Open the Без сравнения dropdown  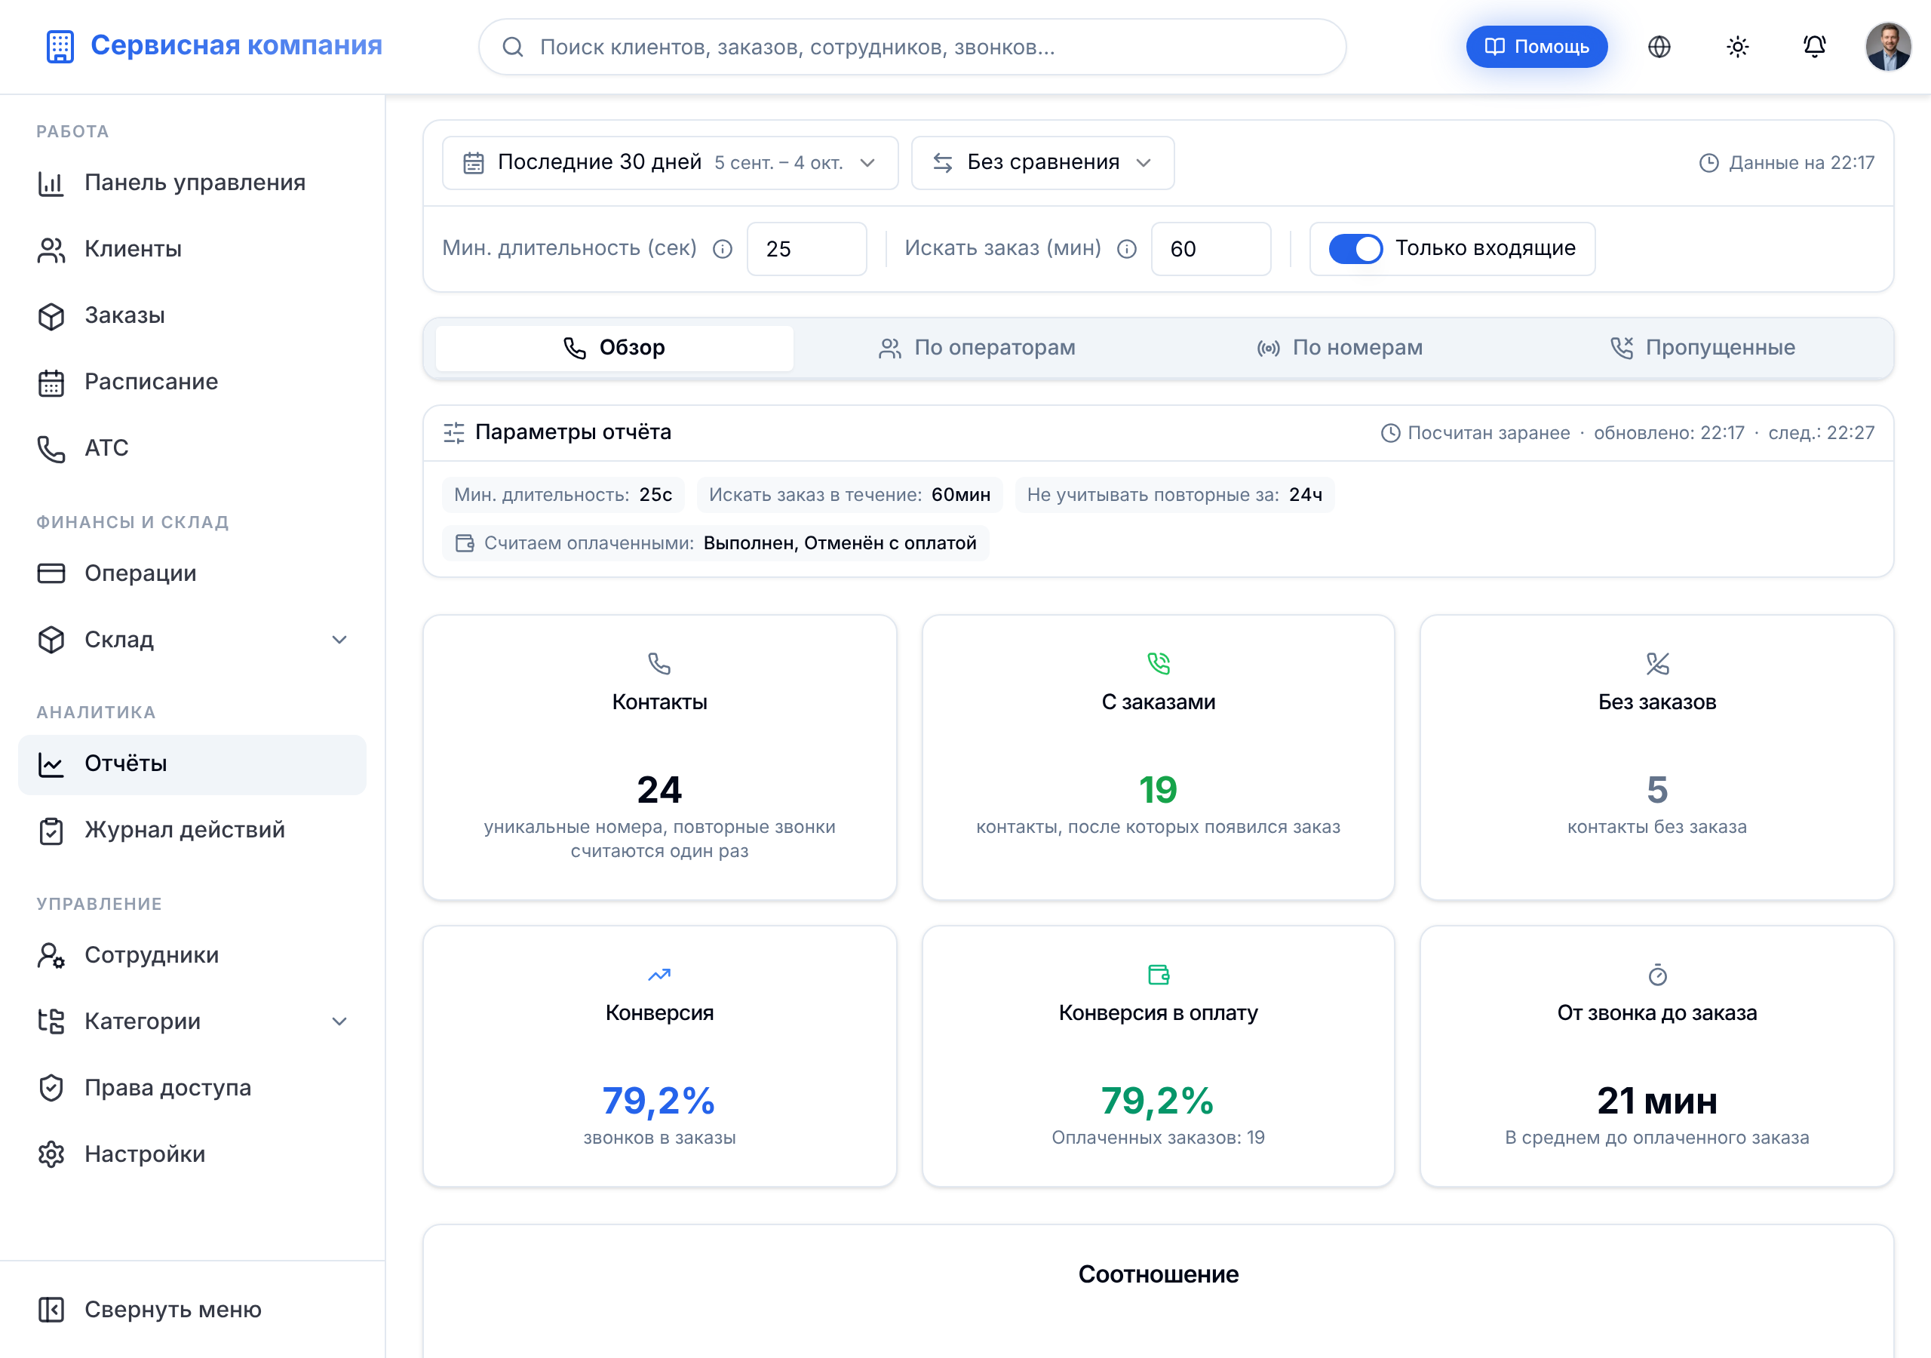click(1042, 163)
